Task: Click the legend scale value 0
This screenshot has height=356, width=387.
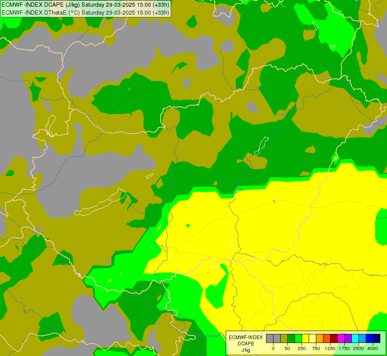Action: [x=273, y=348]
